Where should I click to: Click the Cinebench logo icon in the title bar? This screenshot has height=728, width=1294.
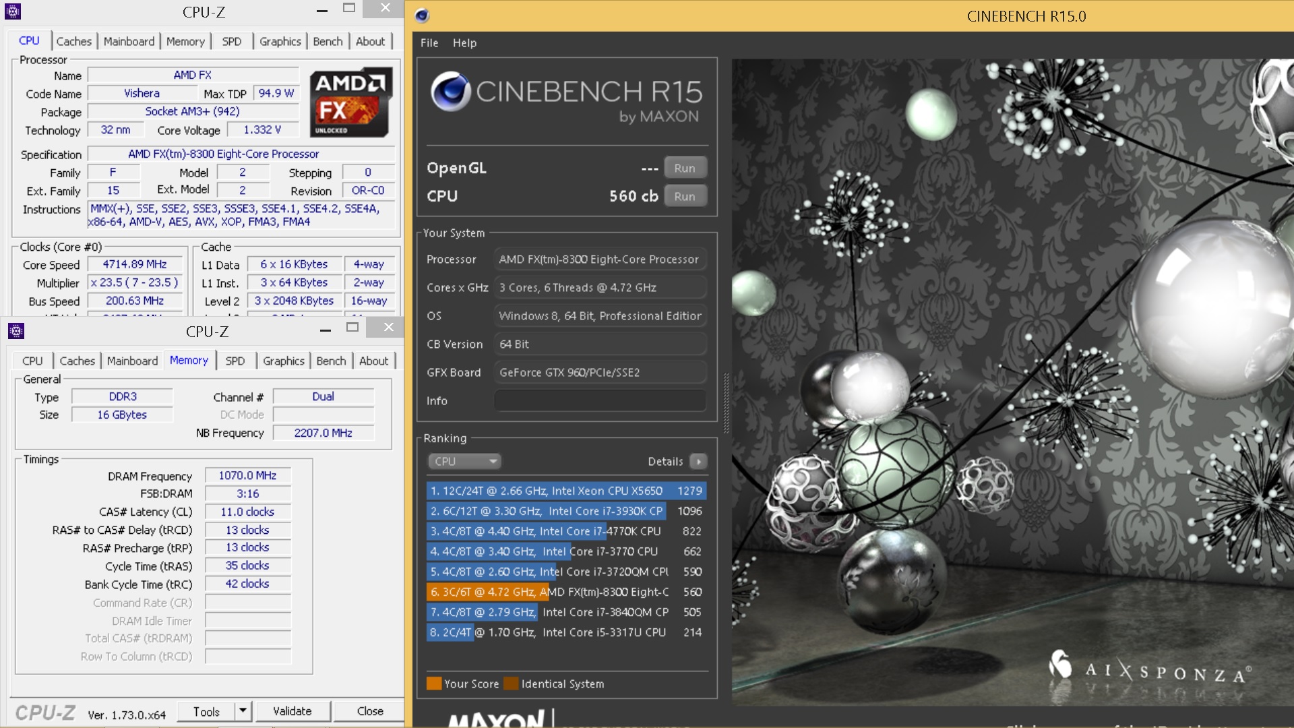click(x=422, y=16)
